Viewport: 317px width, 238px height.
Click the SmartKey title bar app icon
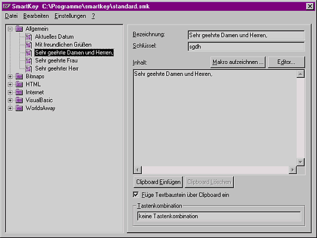[6, 6]
